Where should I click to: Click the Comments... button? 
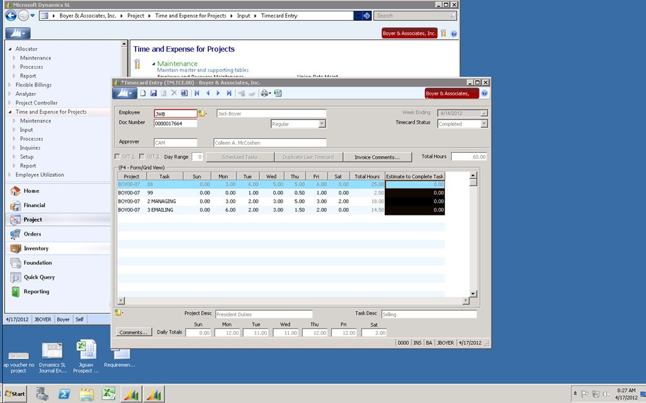coord(134,332)
